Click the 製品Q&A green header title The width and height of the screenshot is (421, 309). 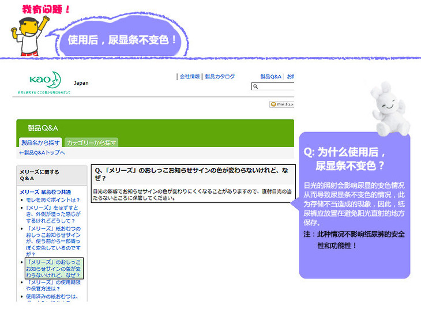[x=43, y=128]
